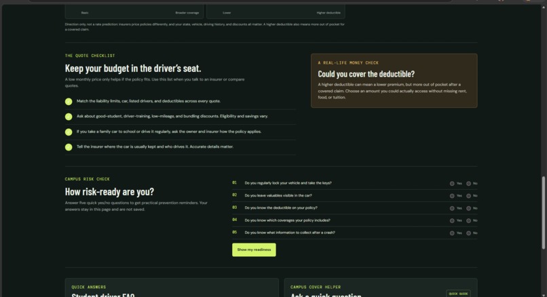Click the 'CAMPUS RISK CHECK' label
The width and height of the screenshot is (547, 297).
tap(88, 179)
